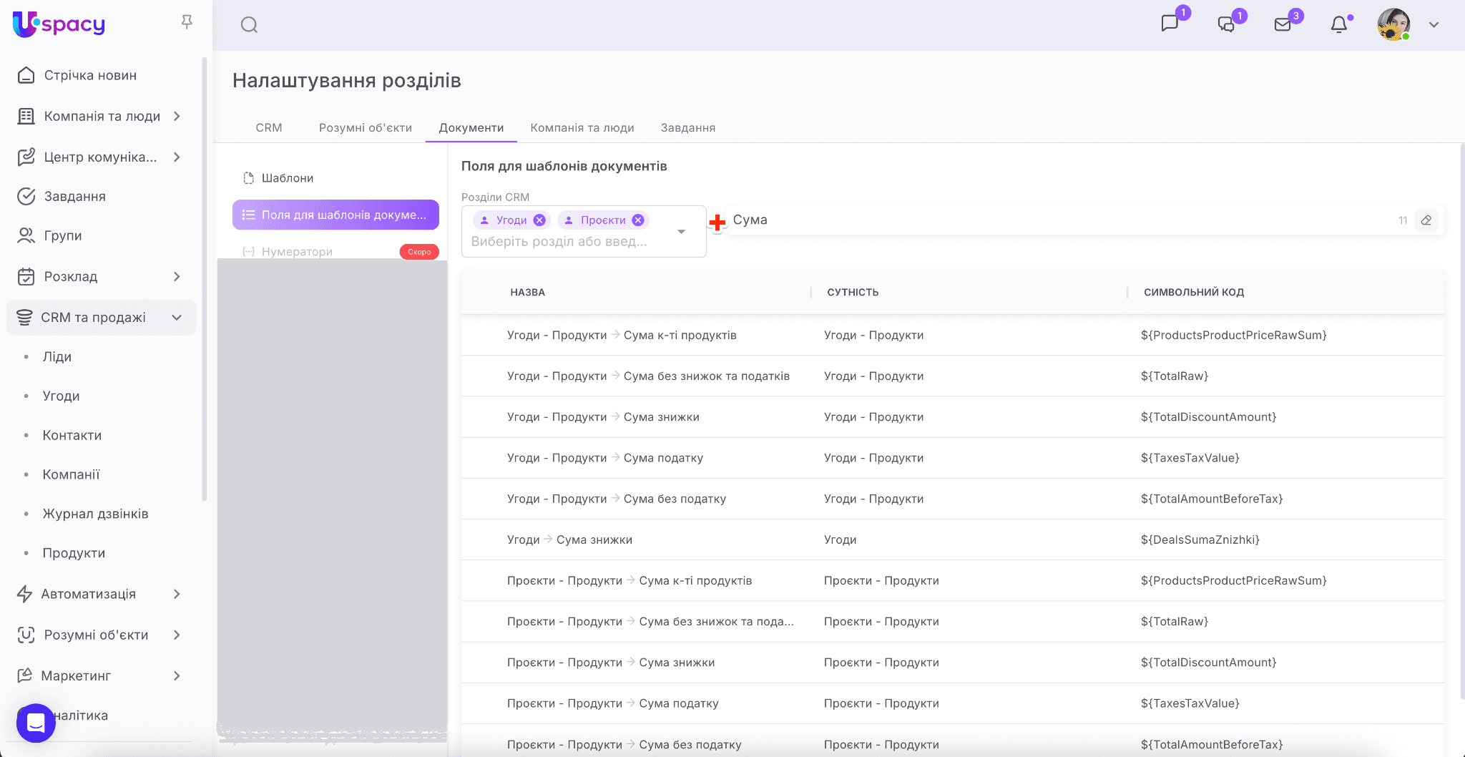Open the notifications bell
1465x757 pixels.
1339,24
